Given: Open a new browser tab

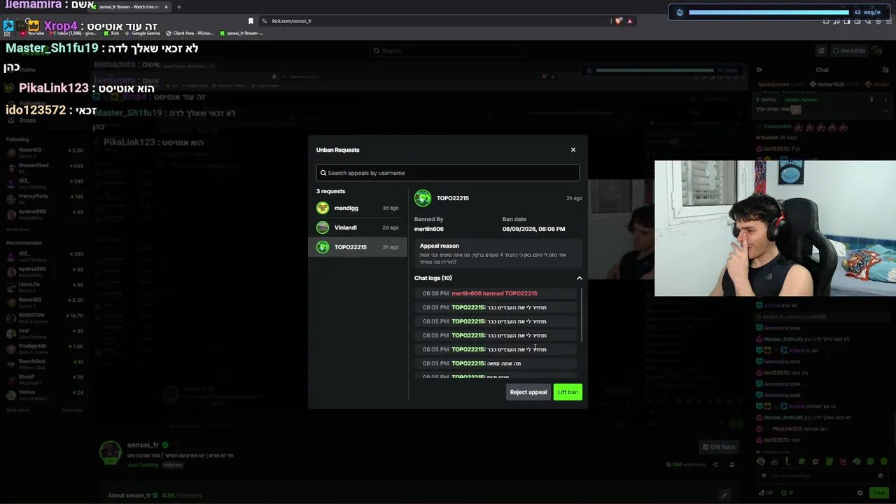Looking at the screenshot, I should pyautogui.click(x=178, y=7).
